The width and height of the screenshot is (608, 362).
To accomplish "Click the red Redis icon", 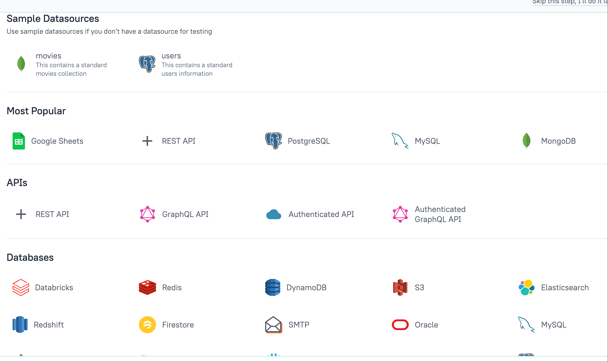I will click(x=147, y=287).
